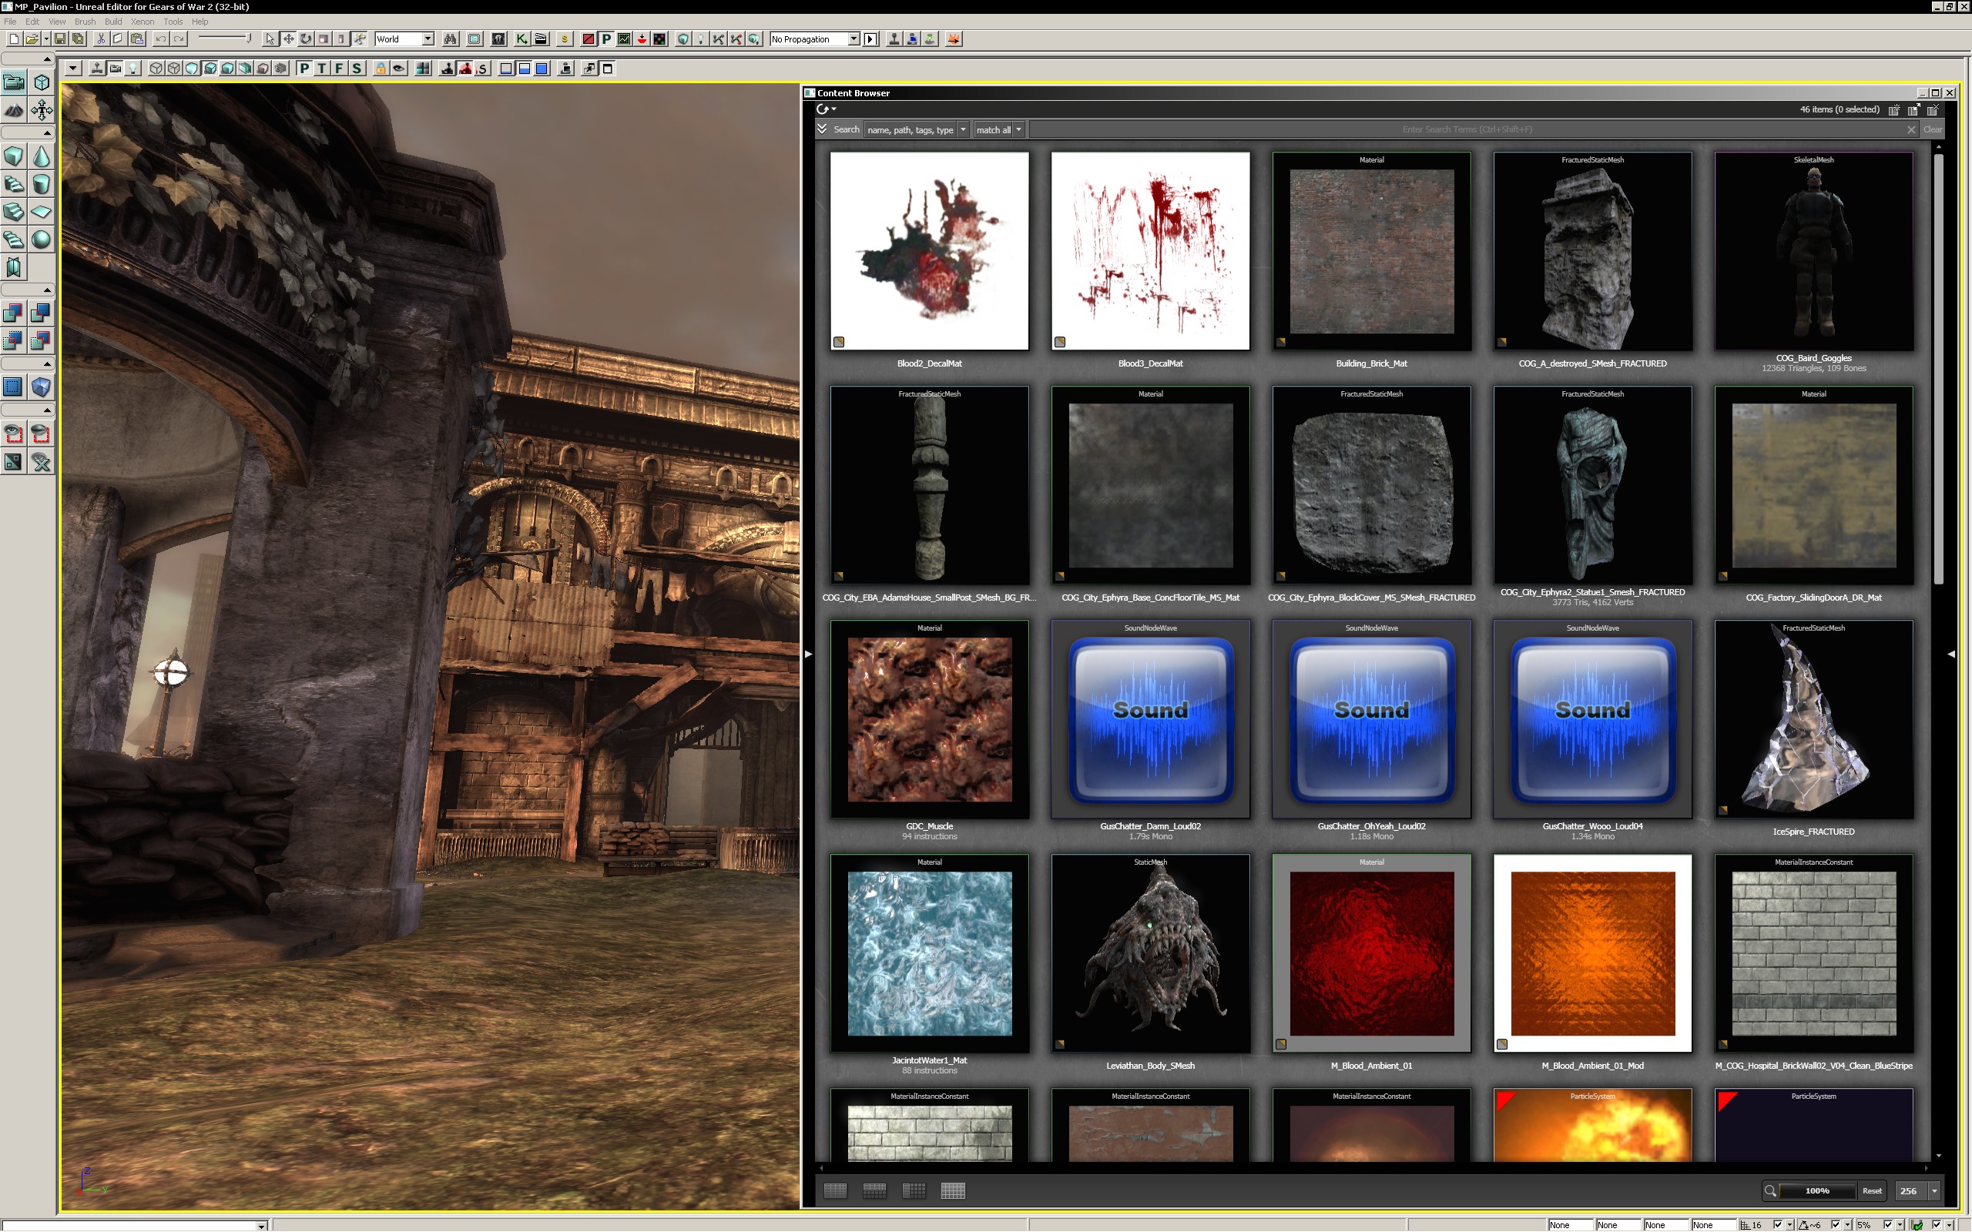Open the World coordinate system dropdown
The image size is (1972, 1232).
pos(428,39)
